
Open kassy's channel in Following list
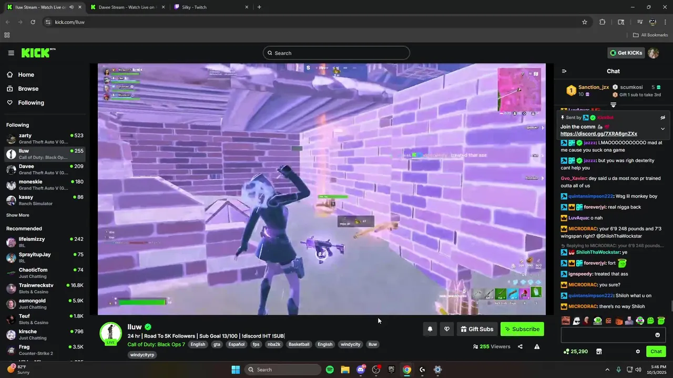45,200
